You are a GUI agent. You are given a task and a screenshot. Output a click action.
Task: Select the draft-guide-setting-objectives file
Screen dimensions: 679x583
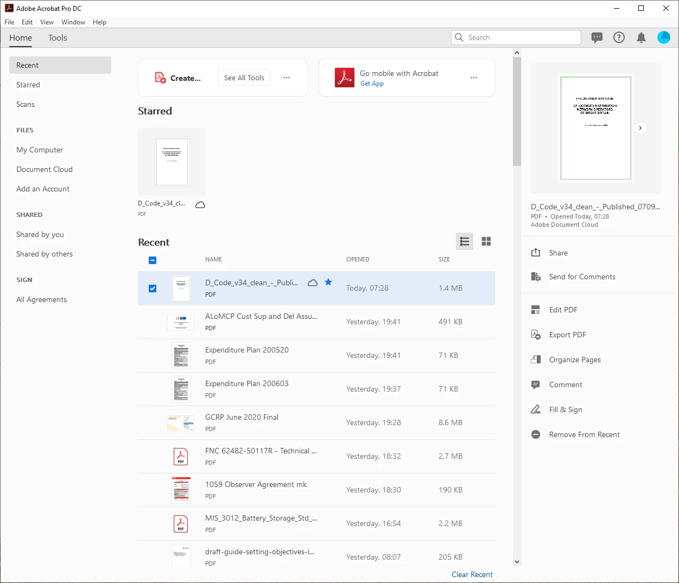(316, 554)
